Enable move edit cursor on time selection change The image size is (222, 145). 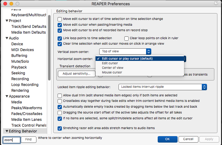(60, 19)
